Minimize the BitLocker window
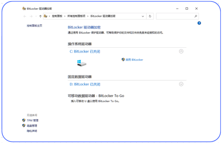 [177, 8]
